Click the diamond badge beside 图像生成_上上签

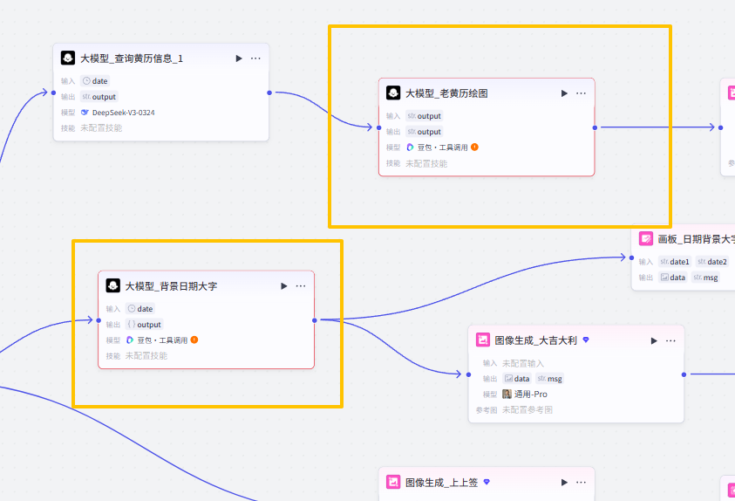click(487, 482)
